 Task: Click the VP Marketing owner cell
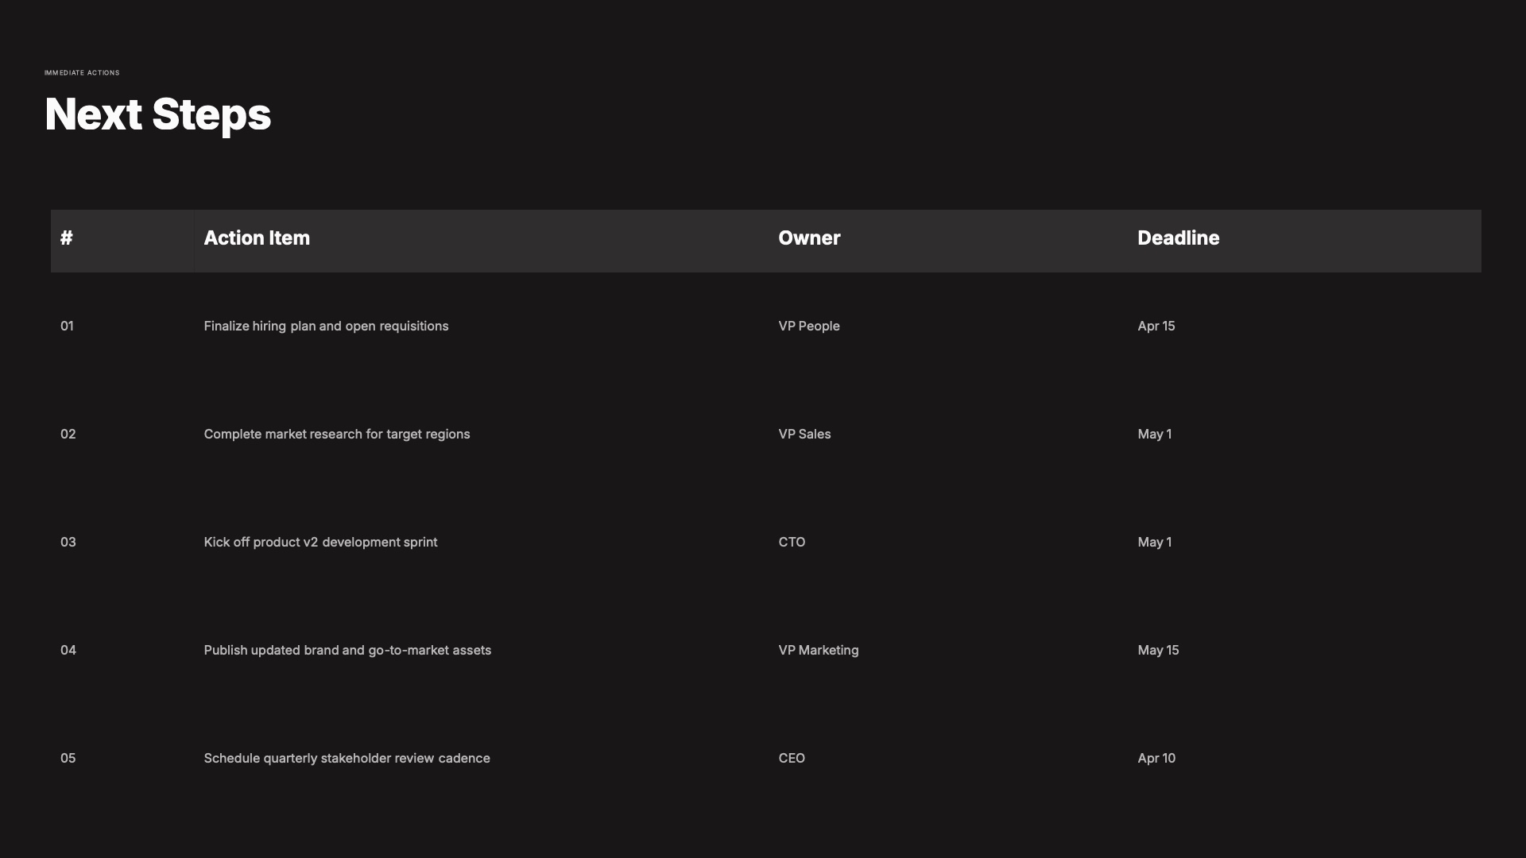click(x=819, y=651)
